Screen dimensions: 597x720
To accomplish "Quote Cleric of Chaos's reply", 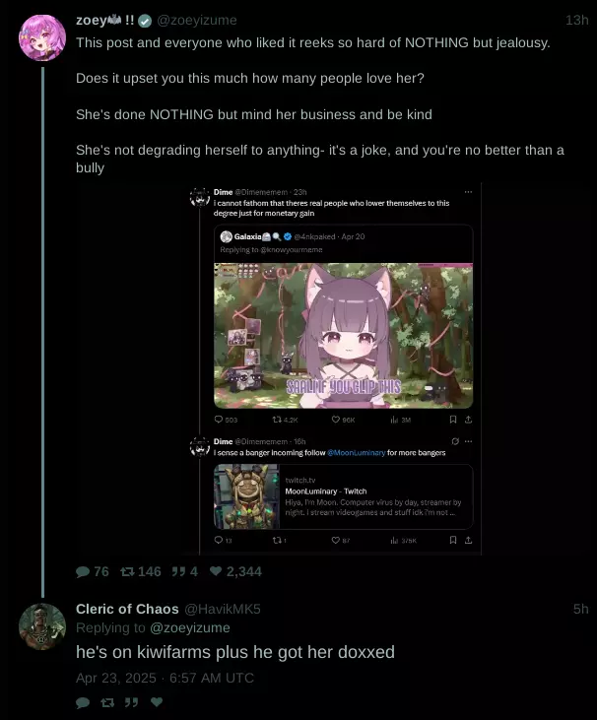I will (x=132, y=702).
